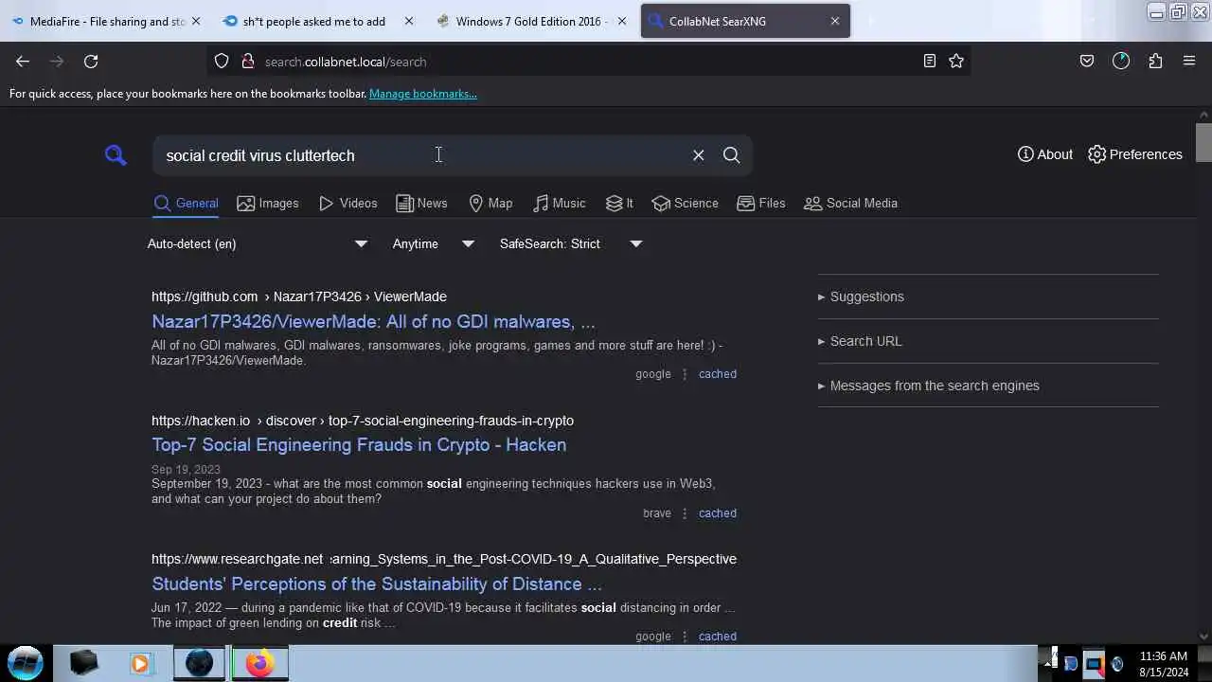Open the Pocket save icon
This screenshot has height=682, width=1212.
pos(1087,62)
